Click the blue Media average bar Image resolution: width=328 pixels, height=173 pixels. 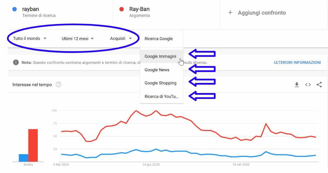pos(24,158)
